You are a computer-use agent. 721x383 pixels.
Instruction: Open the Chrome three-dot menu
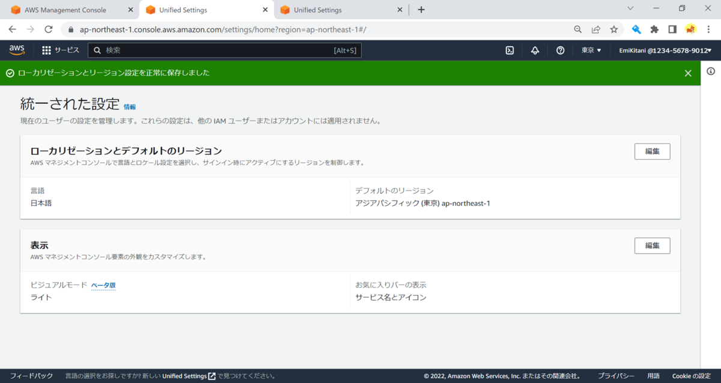pyautogui.click(x=709, y=29)
